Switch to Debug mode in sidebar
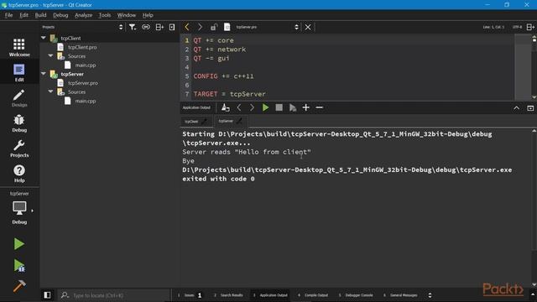Screen dimensions: 537x302 [x=19, y=123]
